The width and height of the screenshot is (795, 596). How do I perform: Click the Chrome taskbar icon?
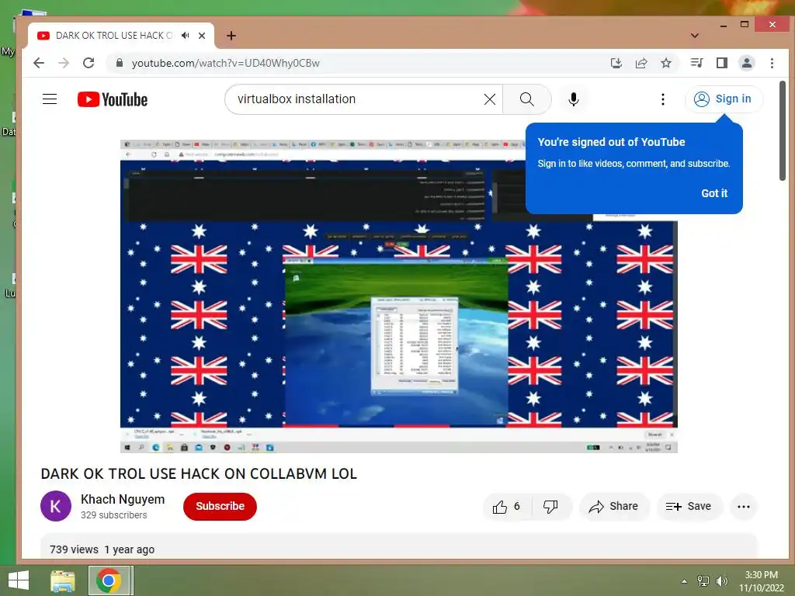[109, 580]
